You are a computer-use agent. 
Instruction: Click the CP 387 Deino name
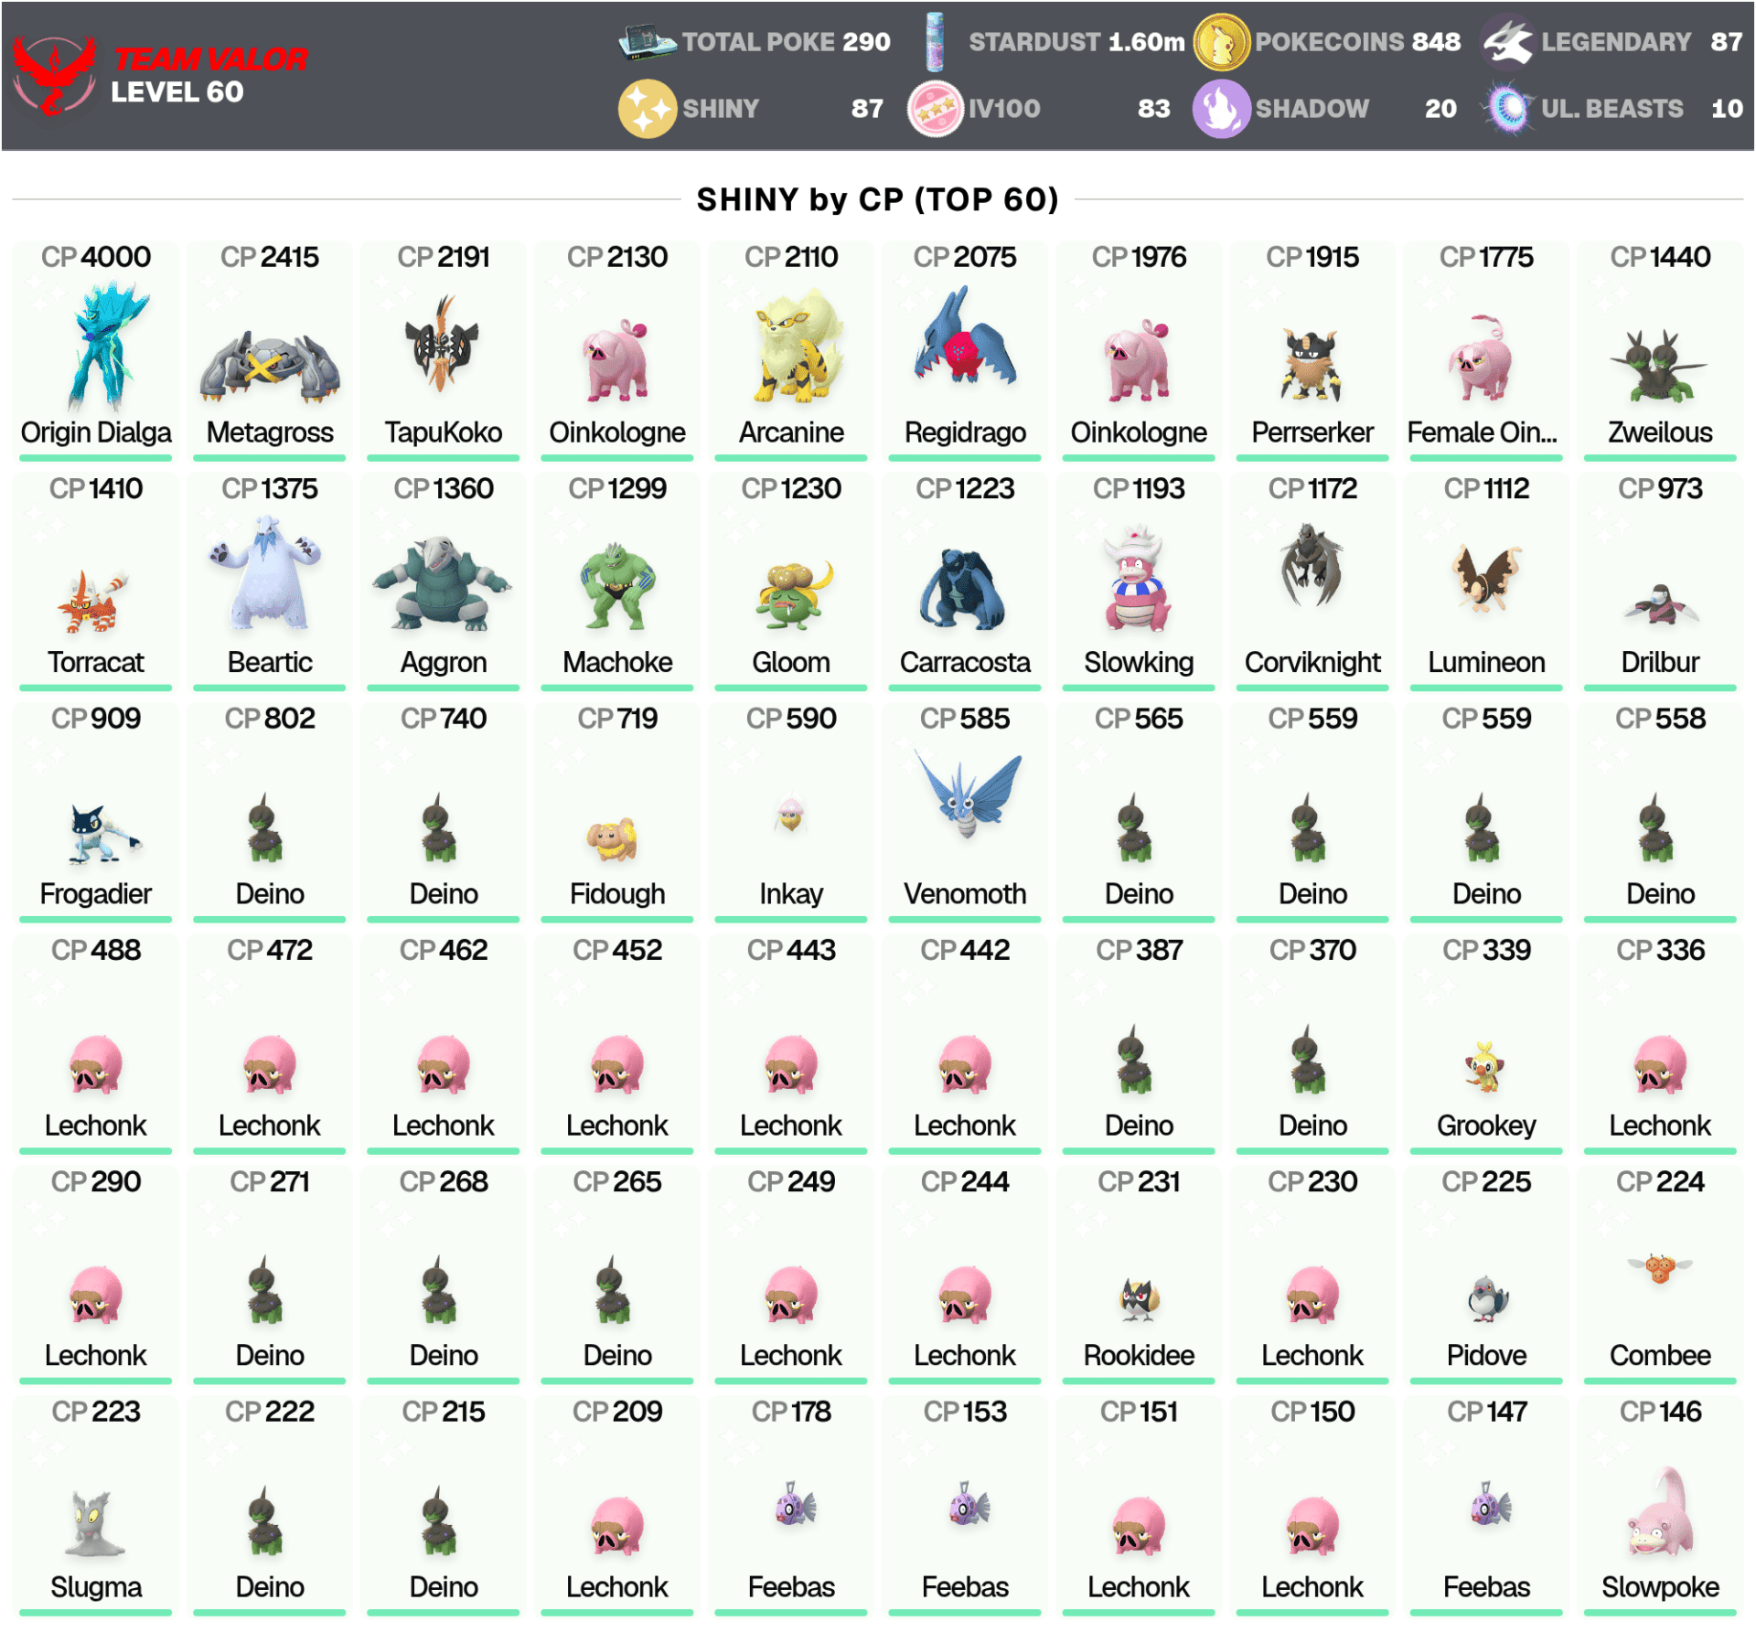point(1139,1125)
